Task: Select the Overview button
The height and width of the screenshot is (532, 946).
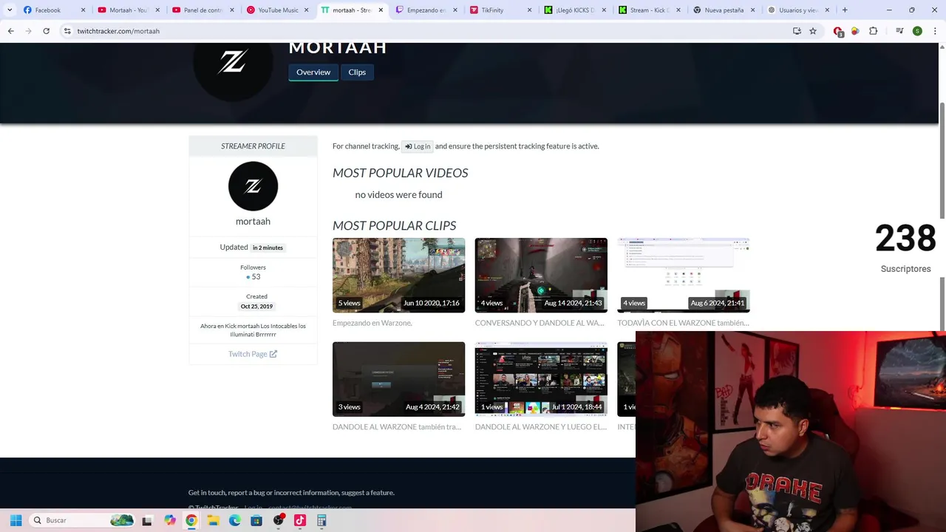Action: point(313,72)
